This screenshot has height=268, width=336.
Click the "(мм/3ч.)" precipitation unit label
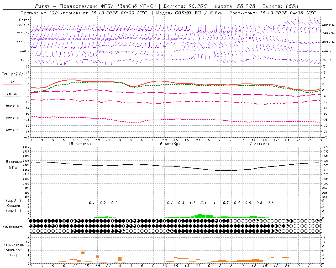13,201
